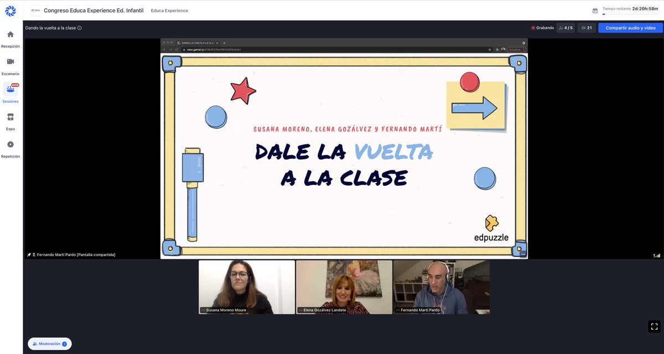Select Elena Gozálvez Landete video thumbnail
Viewport: 664px width, 354px height.
(x=344, y=287)
